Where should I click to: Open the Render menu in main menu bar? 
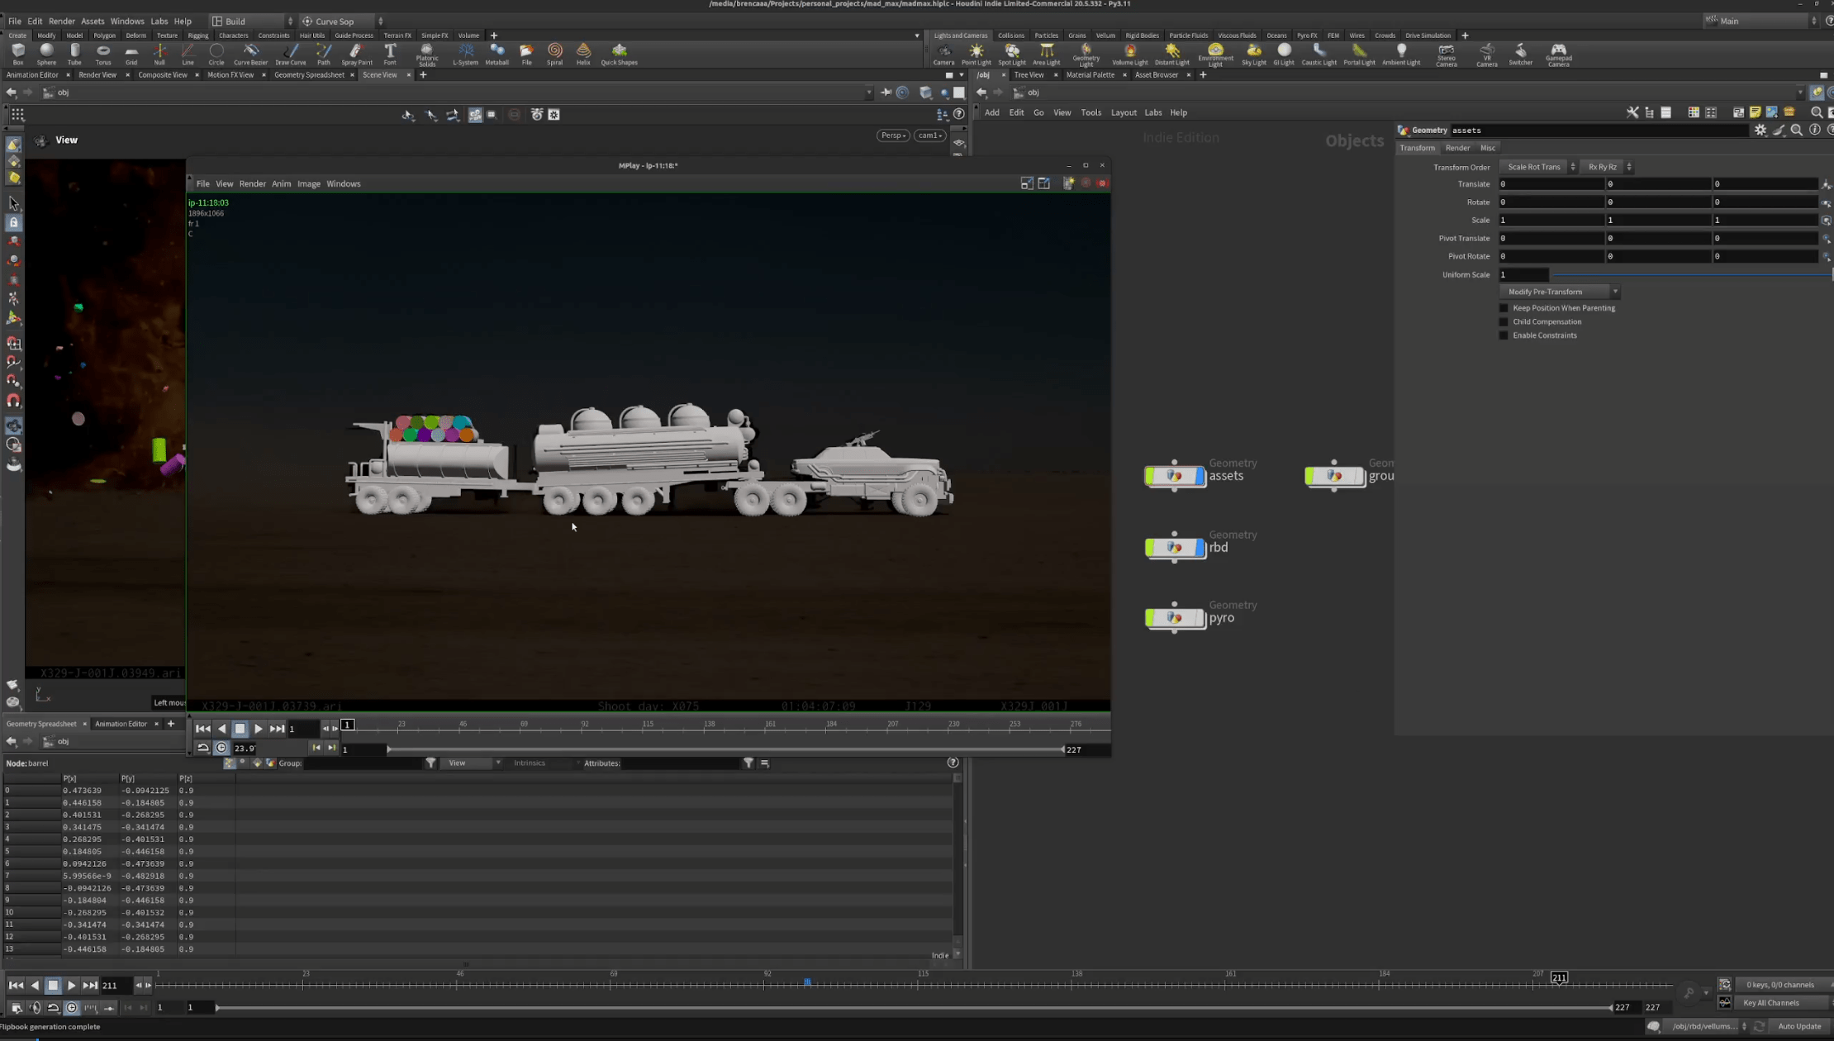pyautogui.click(x=61, y=21)
